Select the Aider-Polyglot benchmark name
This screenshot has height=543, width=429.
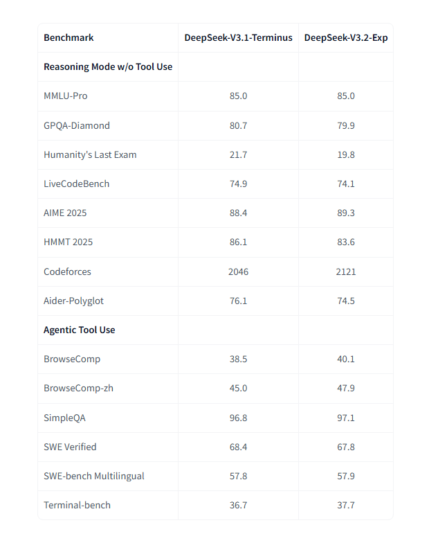tap(73, 301)
